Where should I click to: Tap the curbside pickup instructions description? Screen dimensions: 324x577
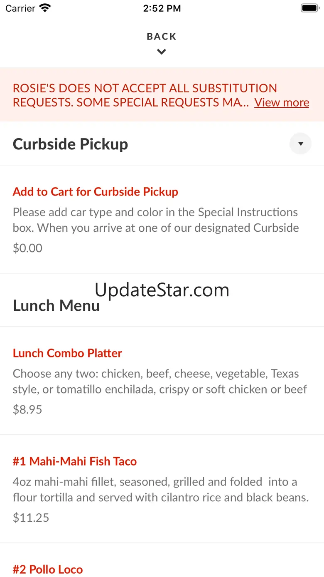point(156,220)
